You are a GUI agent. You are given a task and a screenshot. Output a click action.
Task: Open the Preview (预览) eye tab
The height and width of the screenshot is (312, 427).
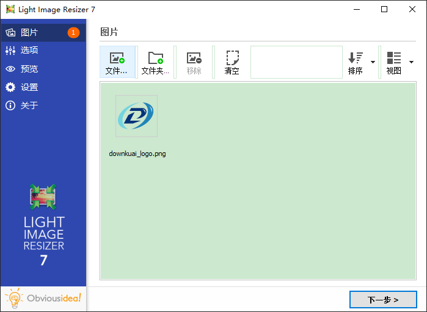(x=29, y=69)
